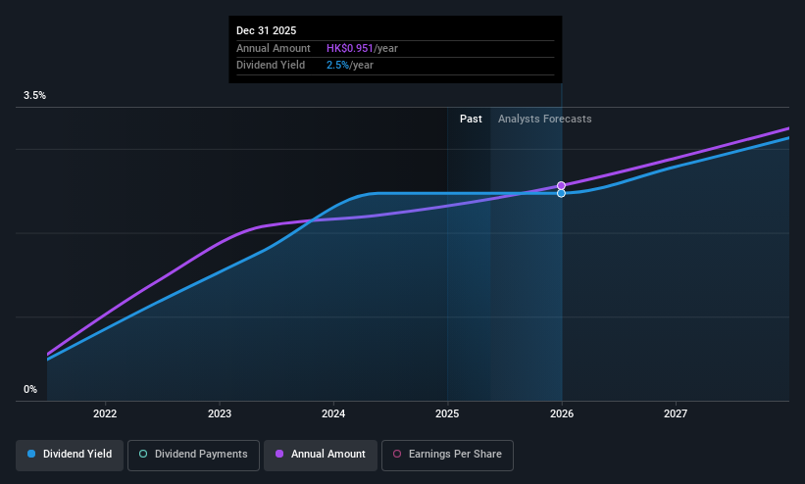Click the 2025 x-axis label
This screenshot has width=805, height=484.
pyautogui.click(x=447, y=413)
